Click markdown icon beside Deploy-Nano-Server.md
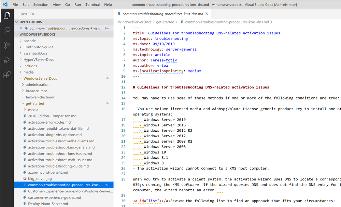The image size is (341, 207). (25, 204)
